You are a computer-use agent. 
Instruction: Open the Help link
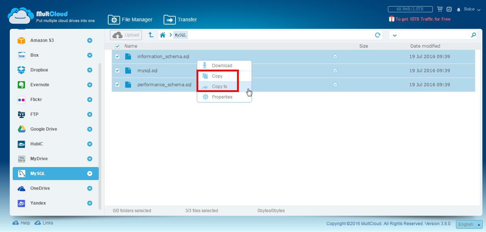coord(21,223)
